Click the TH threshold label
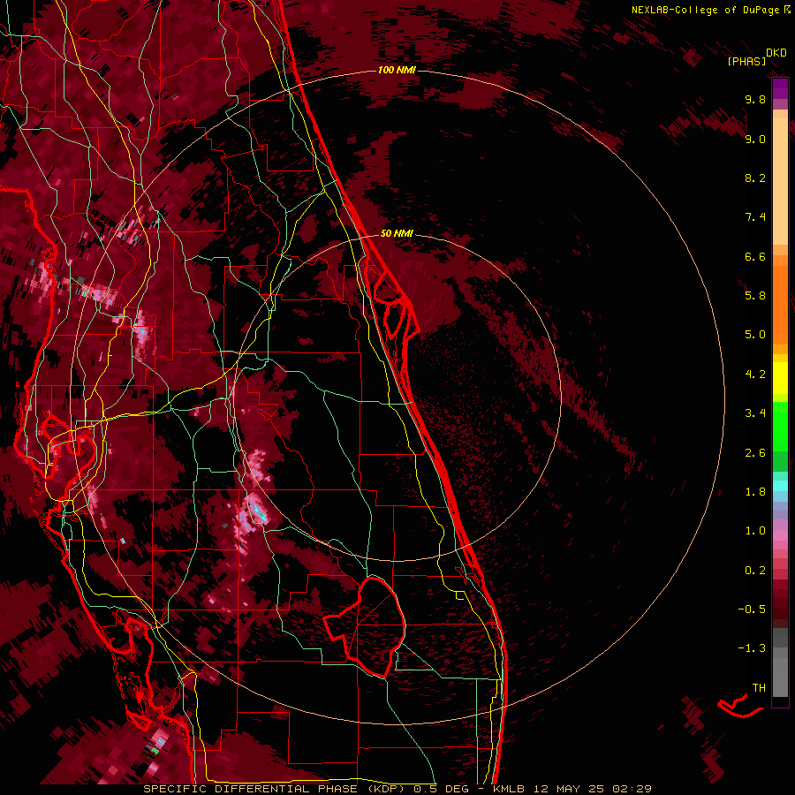This screenshot has width=795, height=795. tap(759, 688)
